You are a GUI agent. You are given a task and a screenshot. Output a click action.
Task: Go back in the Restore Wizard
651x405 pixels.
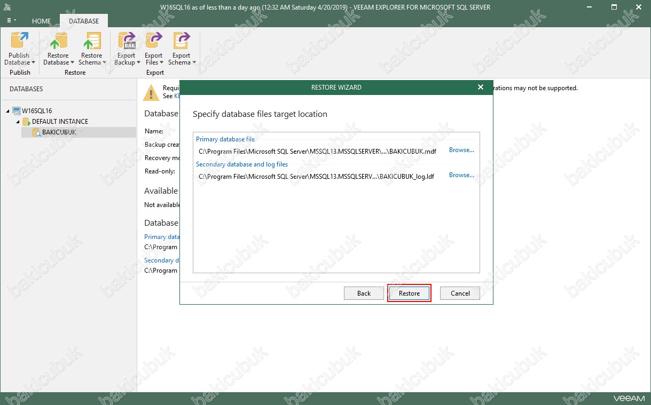pos(364,293)
